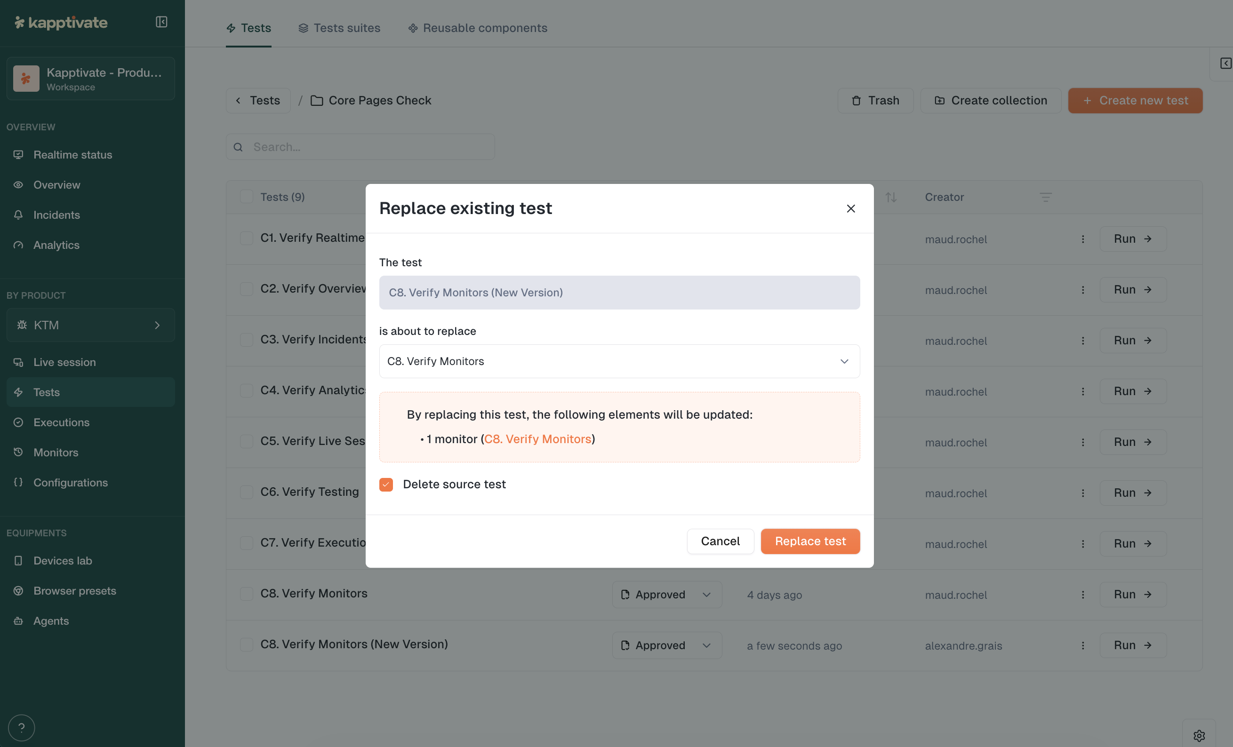
Task: Switch to the Tests tab
Action: tap(248, 28)
